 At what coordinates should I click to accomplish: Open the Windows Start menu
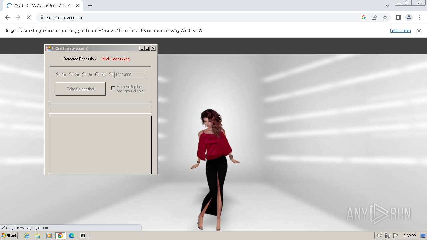coord(9,236)
